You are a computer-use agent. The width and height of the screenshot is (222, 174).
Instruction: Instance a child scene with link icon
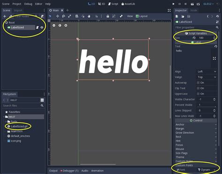coord(10,16)
